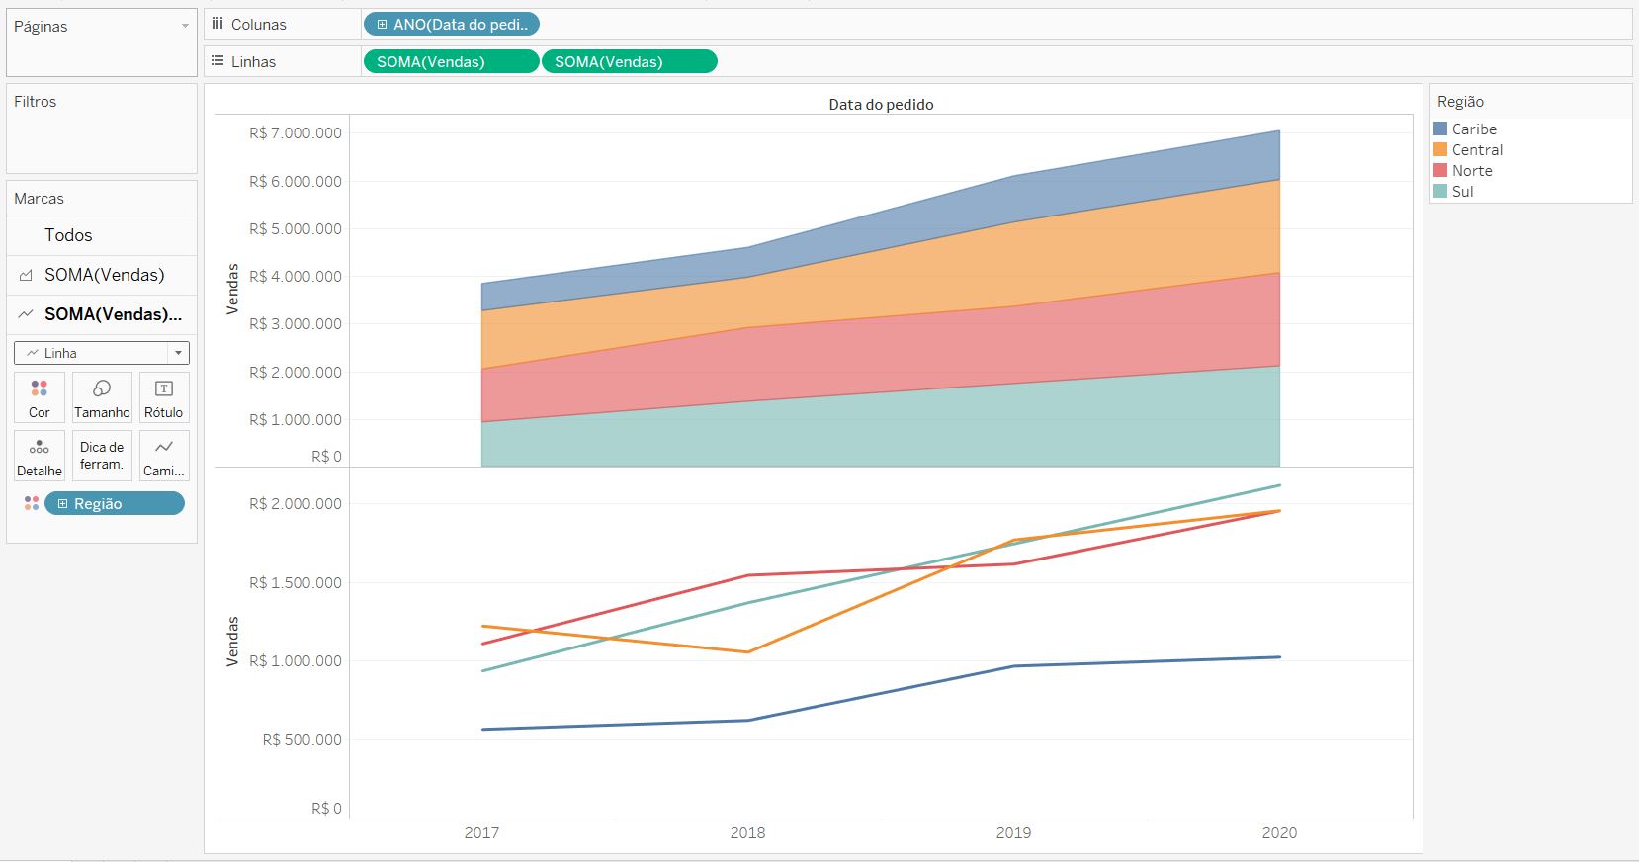Click the R$ 500.000 axis tick label

pos(302,739)
